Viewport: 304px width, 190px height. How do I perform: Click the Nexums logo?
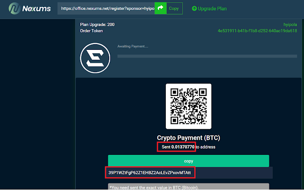click(29, 9)
